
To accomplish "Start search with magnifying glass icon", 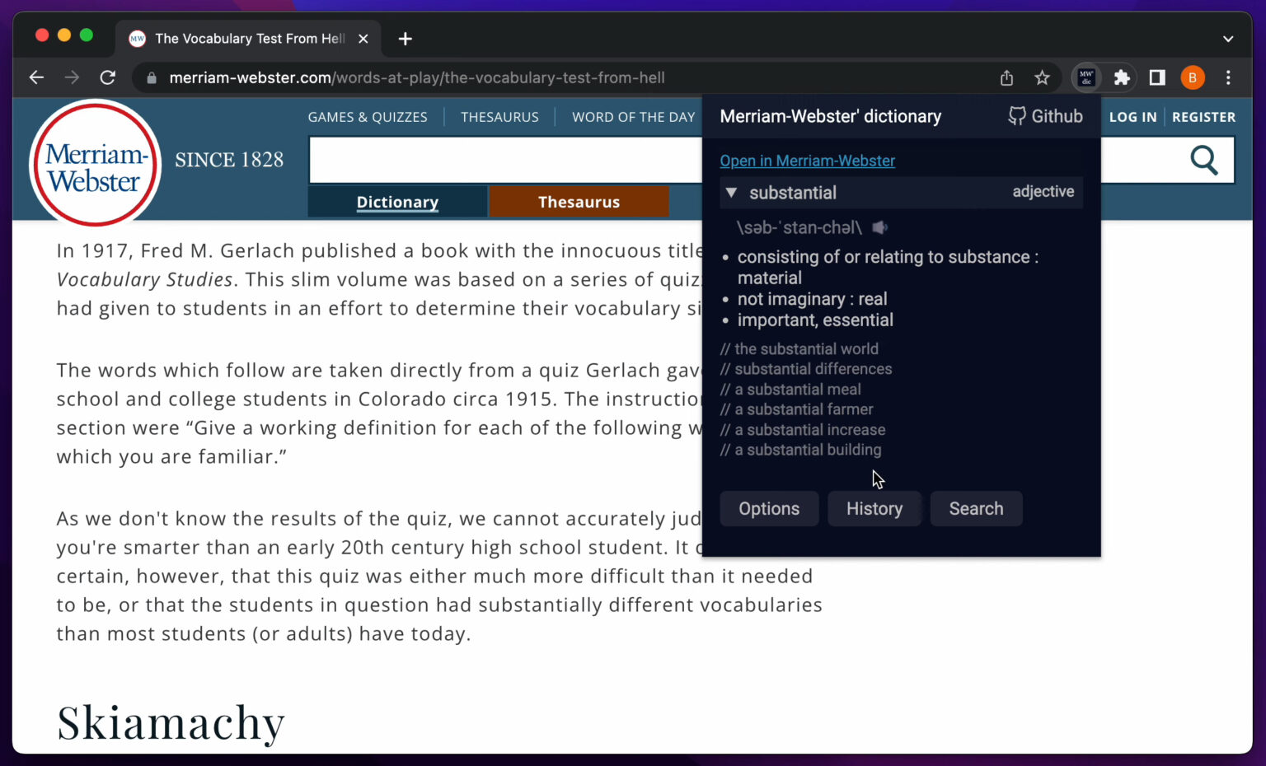I will 1204,160.
